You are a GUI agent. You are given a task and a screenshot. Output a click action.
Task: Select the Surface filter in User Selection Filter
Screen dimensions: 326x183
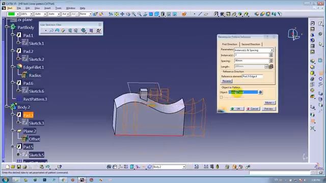(57, 30)
